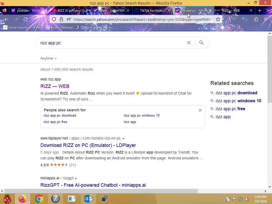Open site permissions icon in address bar
This screenshot has height=204, width=272.
click(x=69, y=19)
